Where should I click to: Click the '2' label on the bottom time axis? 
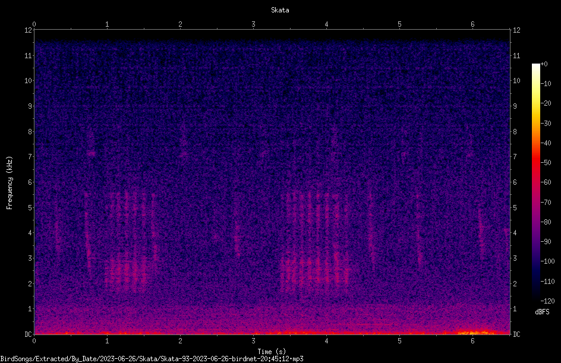click(180, 341)
